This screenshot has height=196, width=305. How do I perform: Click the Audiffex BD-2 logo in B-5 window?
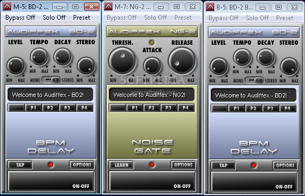[x=254, y=32]
